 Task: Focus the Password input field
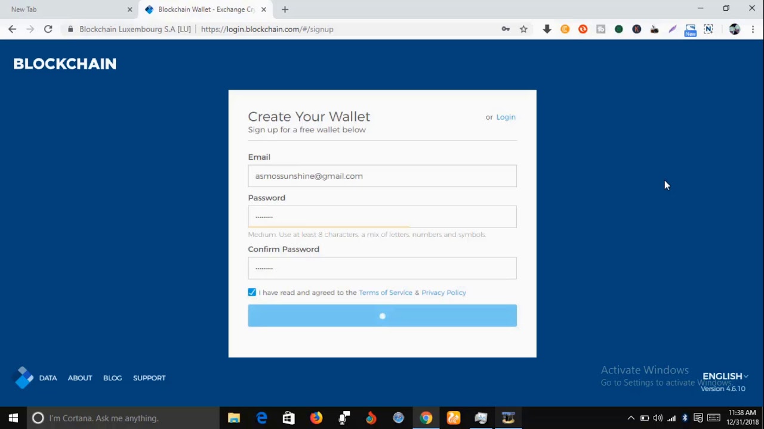coord(382,217)
